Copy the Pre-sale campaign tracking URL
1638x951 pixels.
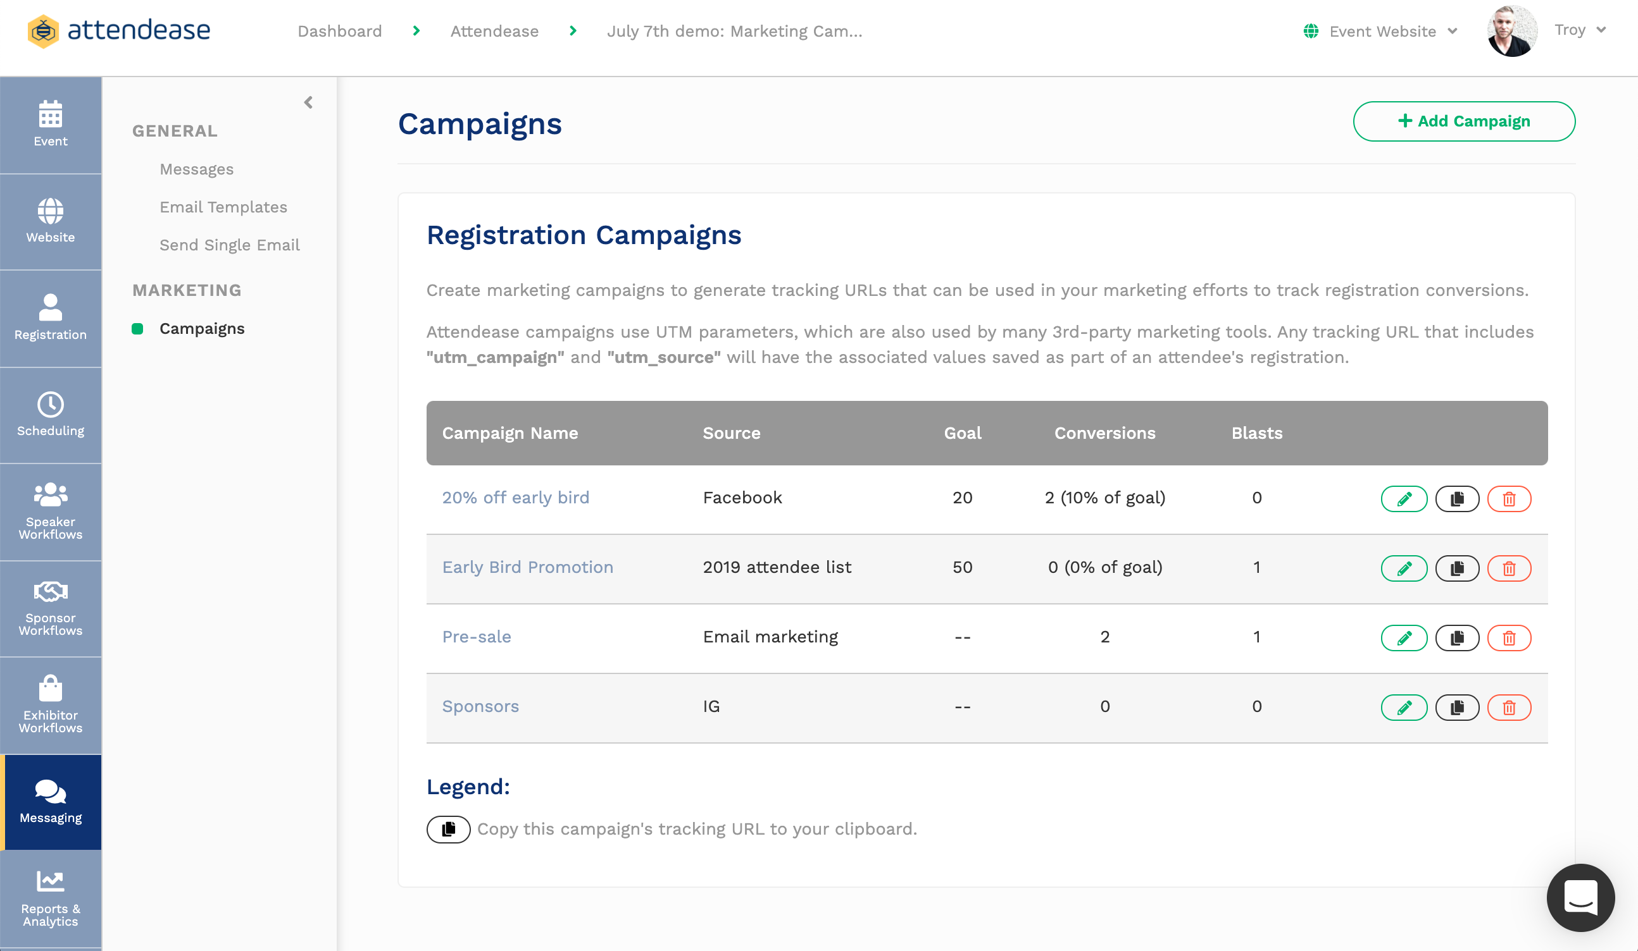click(1457, 637)
